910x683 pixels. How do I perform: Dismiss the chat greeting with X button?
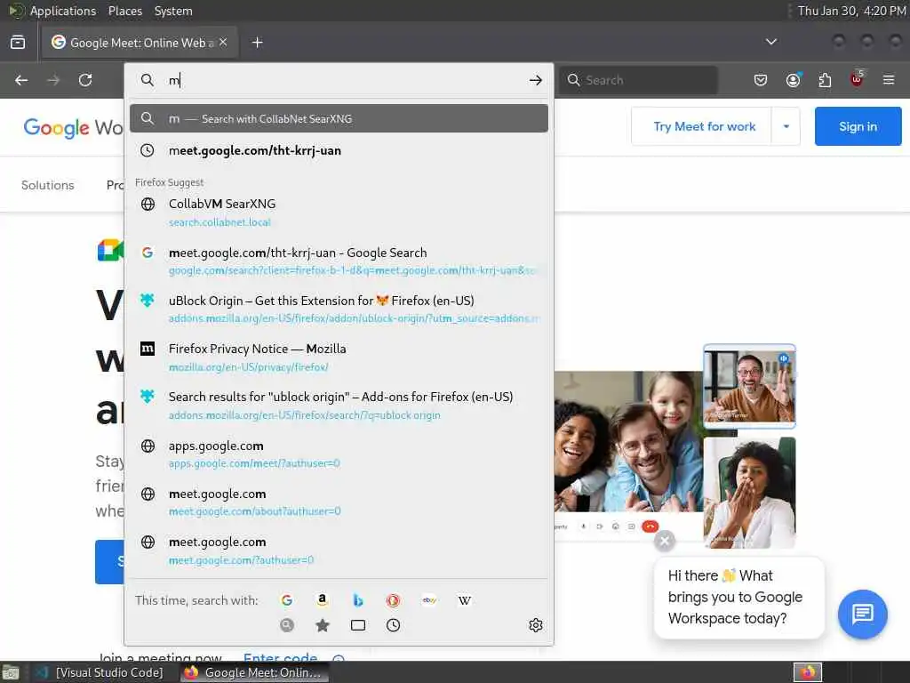665,541
